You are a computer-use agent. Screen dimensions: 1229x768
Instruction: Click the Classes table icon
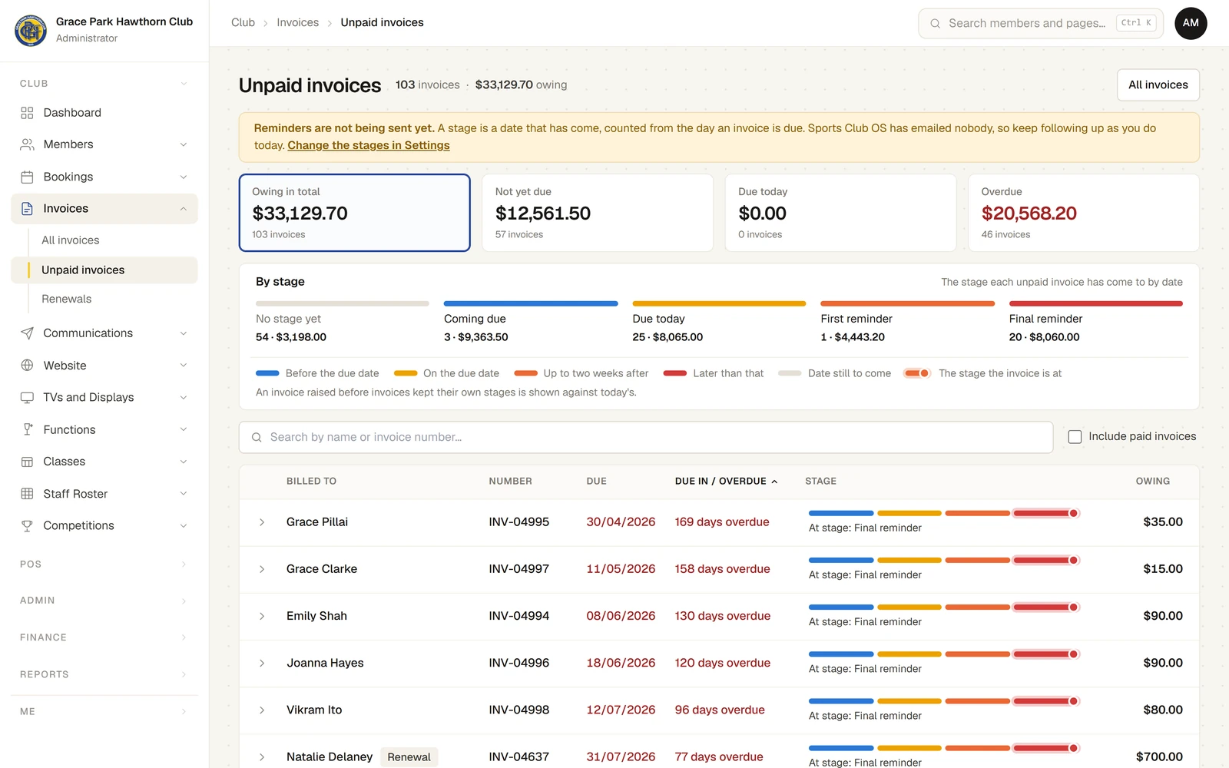[x=27, y=462]
